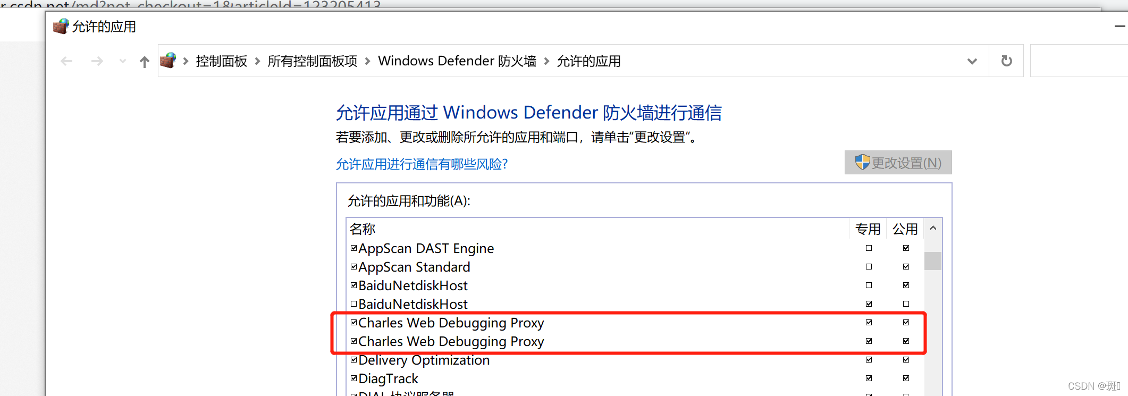
Task: Click the search box in Control Panel
Action: tap(1079, 61)
